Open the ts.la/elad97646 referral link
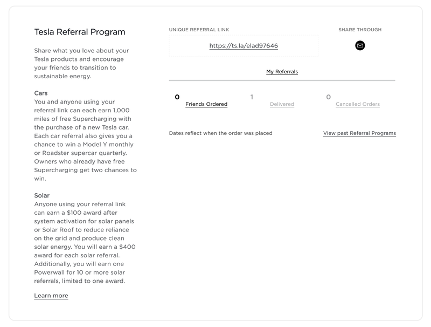Image resolution: width=431 pixels, height=327 pixels. click(244, 46)
